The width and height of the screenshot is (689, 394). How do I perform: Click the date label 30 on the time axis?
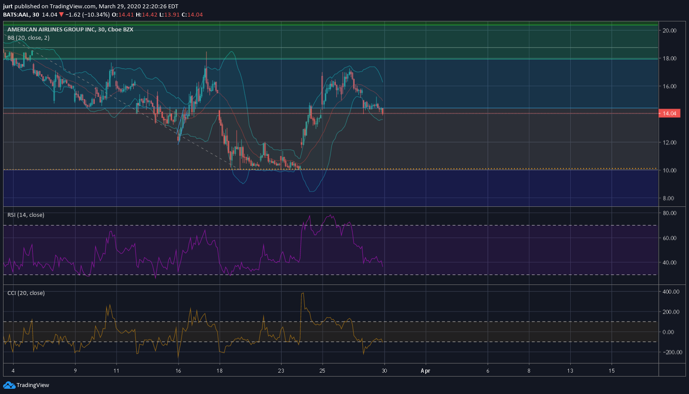coord(384,371)
